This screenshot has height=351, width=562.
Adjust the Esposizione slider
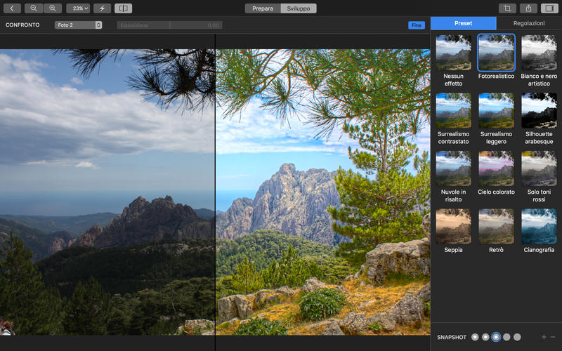pyautogui.click(x=169, y=25)
